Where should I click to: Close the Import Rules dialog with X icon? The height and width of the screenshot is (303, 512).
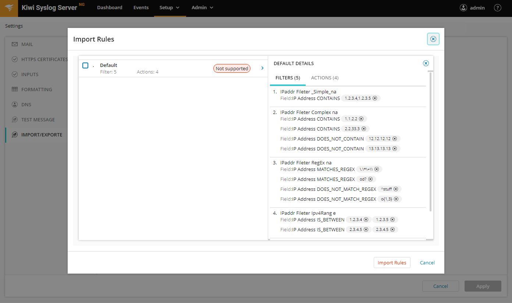click(x=433, y=39)
